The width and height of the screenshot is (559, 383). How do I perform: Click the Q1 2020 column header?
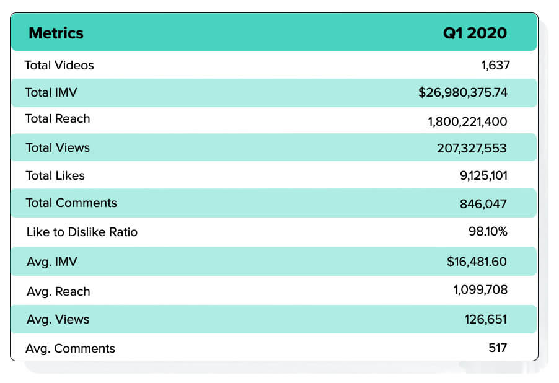tap(475, 33)
